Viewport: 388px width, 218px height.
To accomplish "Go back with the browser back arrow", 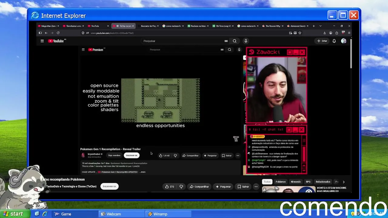I will [46, 33].
